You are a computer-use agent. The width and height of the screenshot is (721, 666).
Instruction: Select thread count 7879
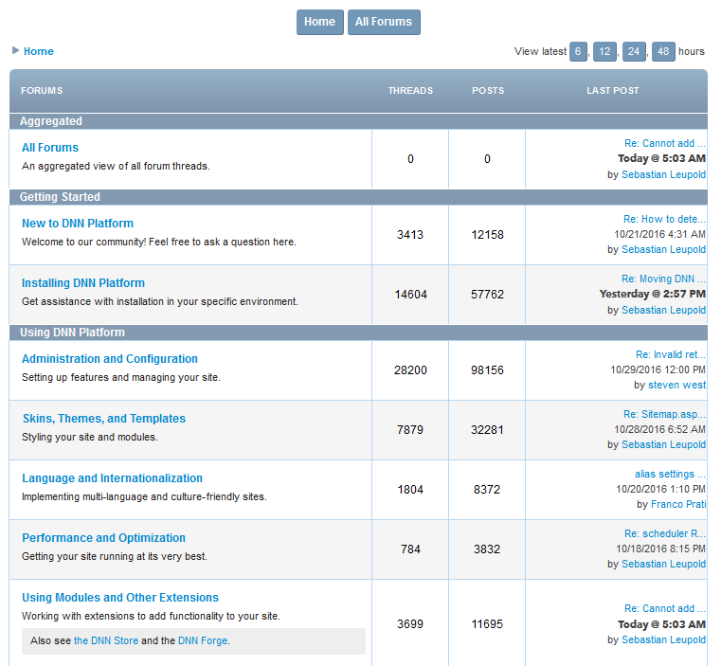pos(410,430)
